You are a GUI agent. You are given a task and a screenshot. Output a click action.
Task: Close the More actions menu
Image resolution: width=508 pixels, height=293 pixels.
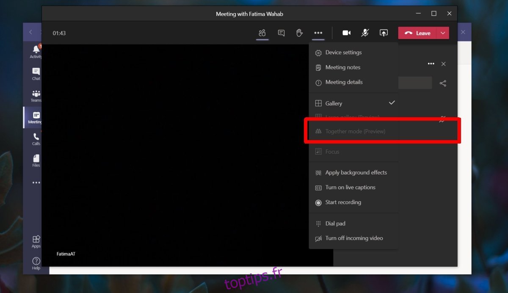coord(318,33)
